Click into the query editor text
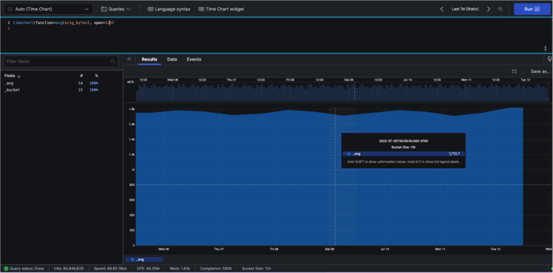This screenshot has height=273, width=553. tap(64, 23)
